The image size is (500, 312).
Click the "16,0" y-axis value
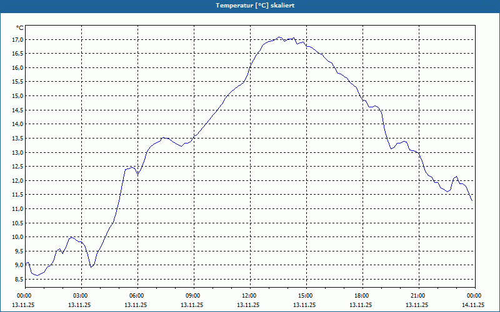[18, 67]
